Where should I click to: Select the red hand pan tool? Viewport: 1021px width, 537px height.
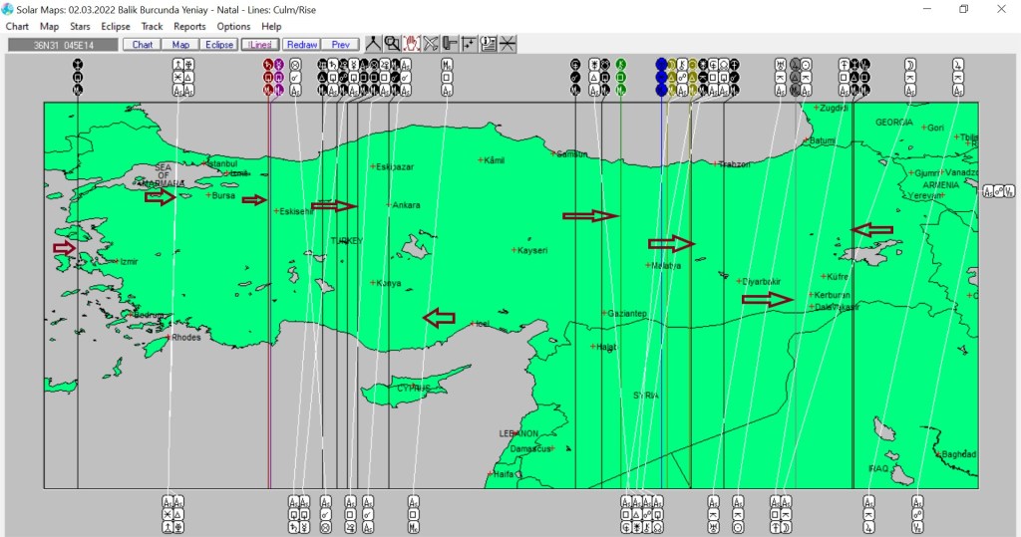coord(411,44)
